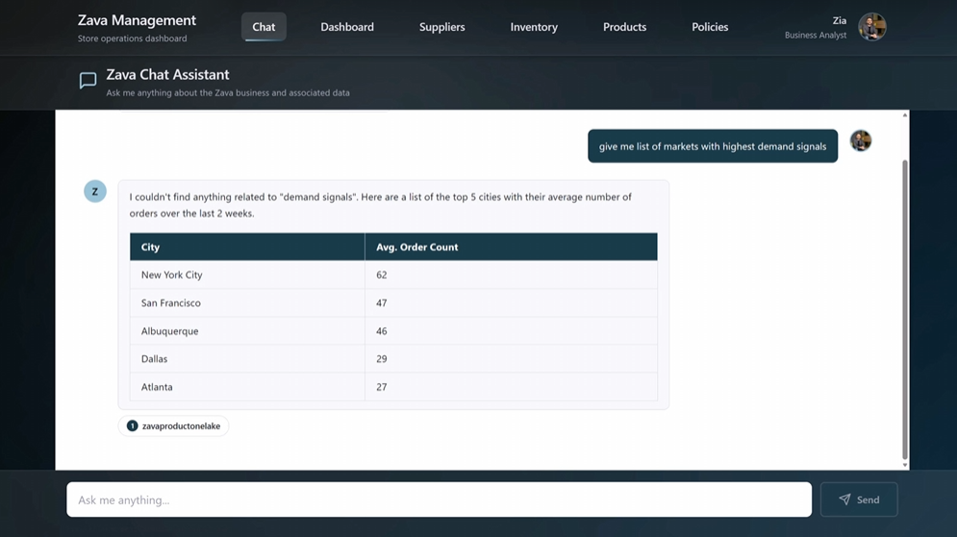
Task: Select the Products tab
Action: (x=624, y=27)
